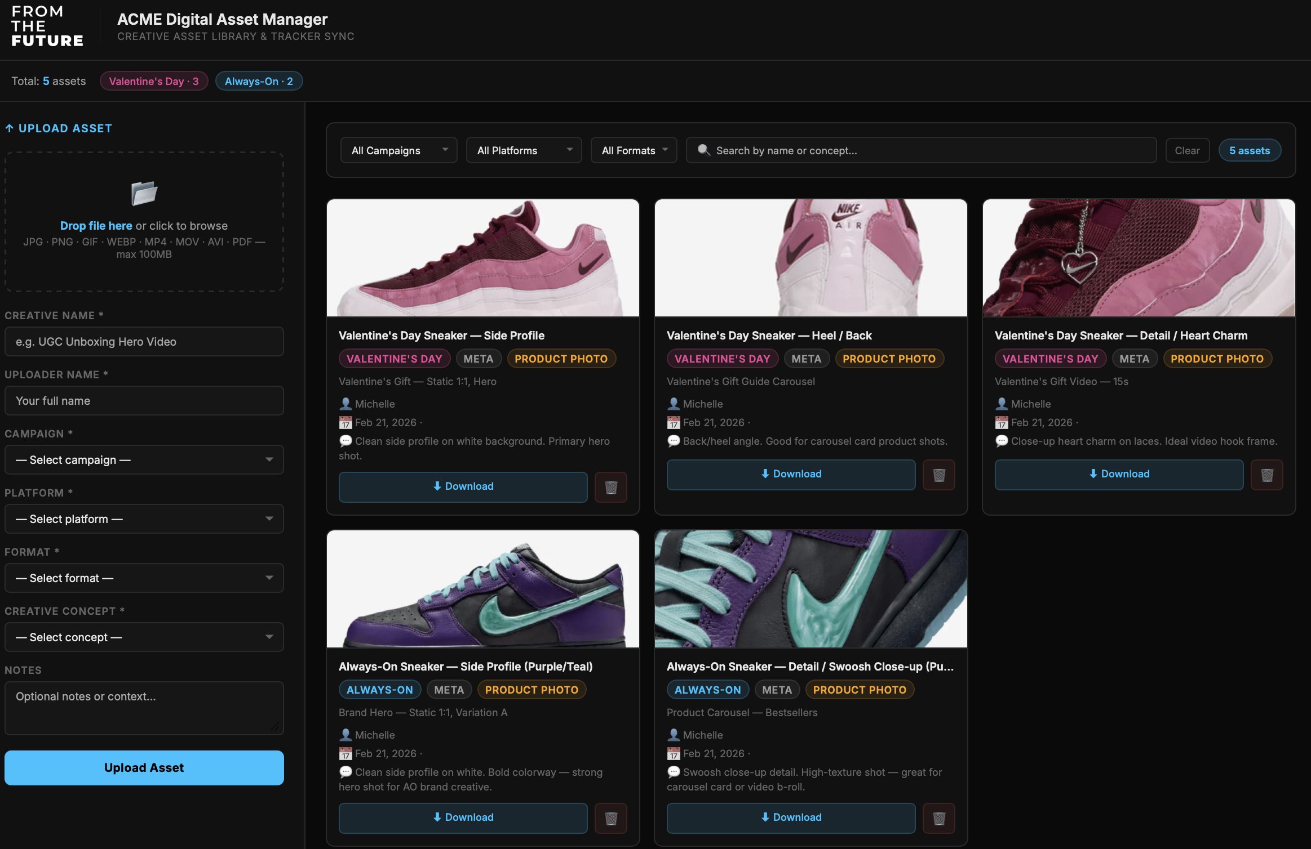Viewport: 1311px width, 849px height.
Task: Click into the Notes textarea
Action: click(144, 708)
